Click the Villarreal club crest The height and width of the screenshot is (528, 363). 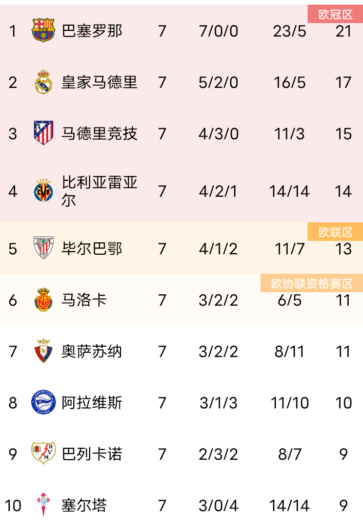pos(43,192)
